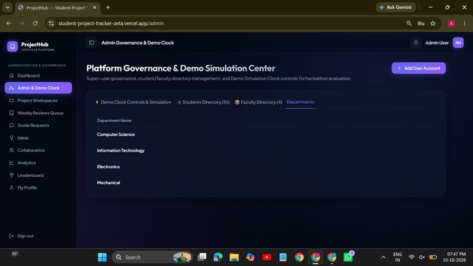Open WhatsApp from taskbar
This screenshot has height=266, width=473.
click(348, 257)
